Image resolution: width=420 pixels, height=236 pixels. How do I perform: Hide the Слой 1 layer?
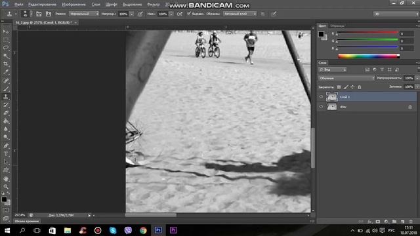[x=321, y=96]
